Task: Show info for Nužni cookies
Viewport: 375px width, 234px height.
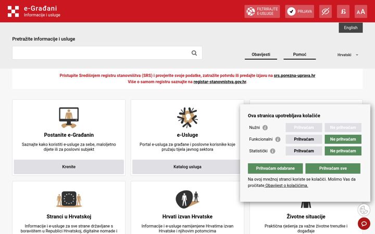Action: 265,127
